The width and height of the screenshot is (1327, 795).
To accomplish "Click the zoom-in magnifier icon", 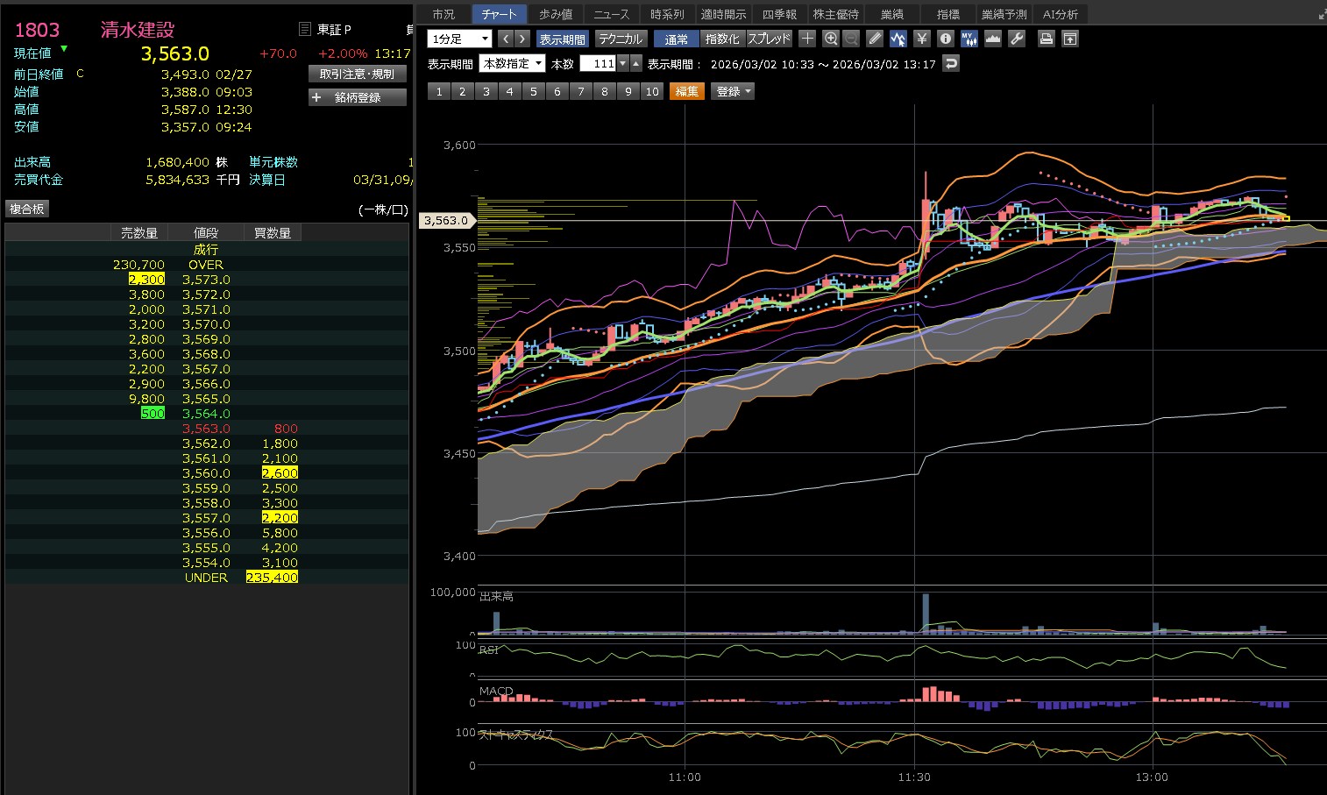I will point(831,39).
